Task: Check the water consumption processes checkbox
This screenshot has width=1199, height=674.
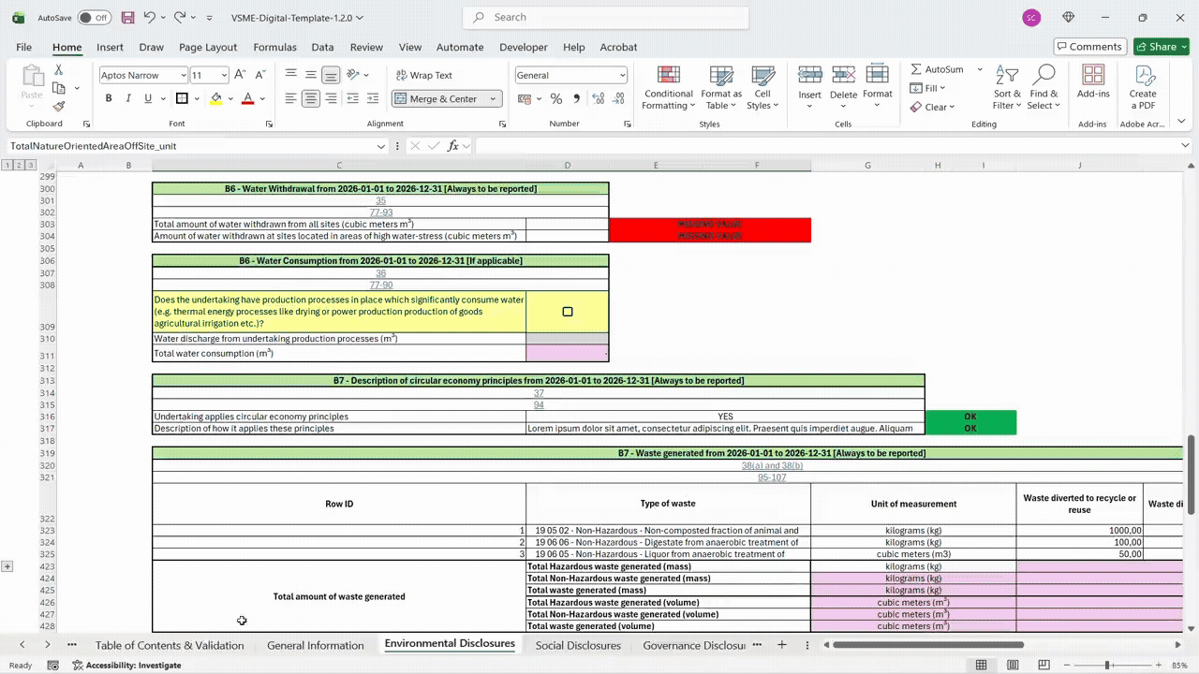Action: click(x=568, y=312)
